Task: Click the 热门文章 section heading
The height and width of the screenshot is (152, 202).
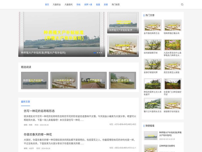Action: click(150, 15)
